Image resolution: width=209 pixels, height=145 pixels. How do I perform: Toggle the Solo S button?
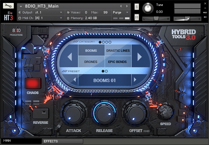point(137,7)
